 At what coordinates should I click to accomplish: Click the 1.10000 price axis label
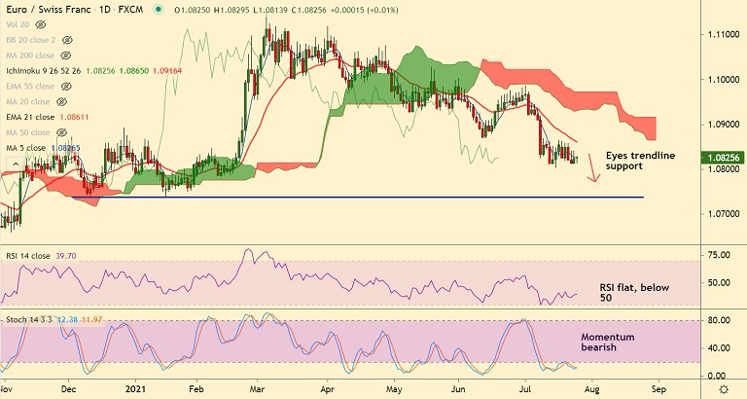(x=724, y=80)
